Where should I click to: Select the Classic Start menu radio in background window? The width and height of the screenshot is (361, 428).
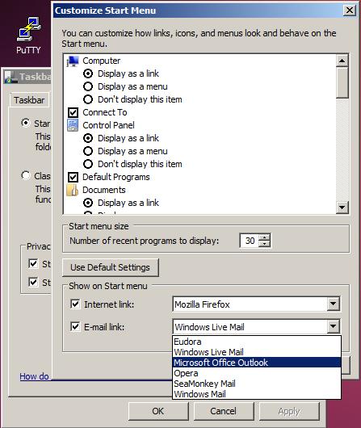[25, 175]
